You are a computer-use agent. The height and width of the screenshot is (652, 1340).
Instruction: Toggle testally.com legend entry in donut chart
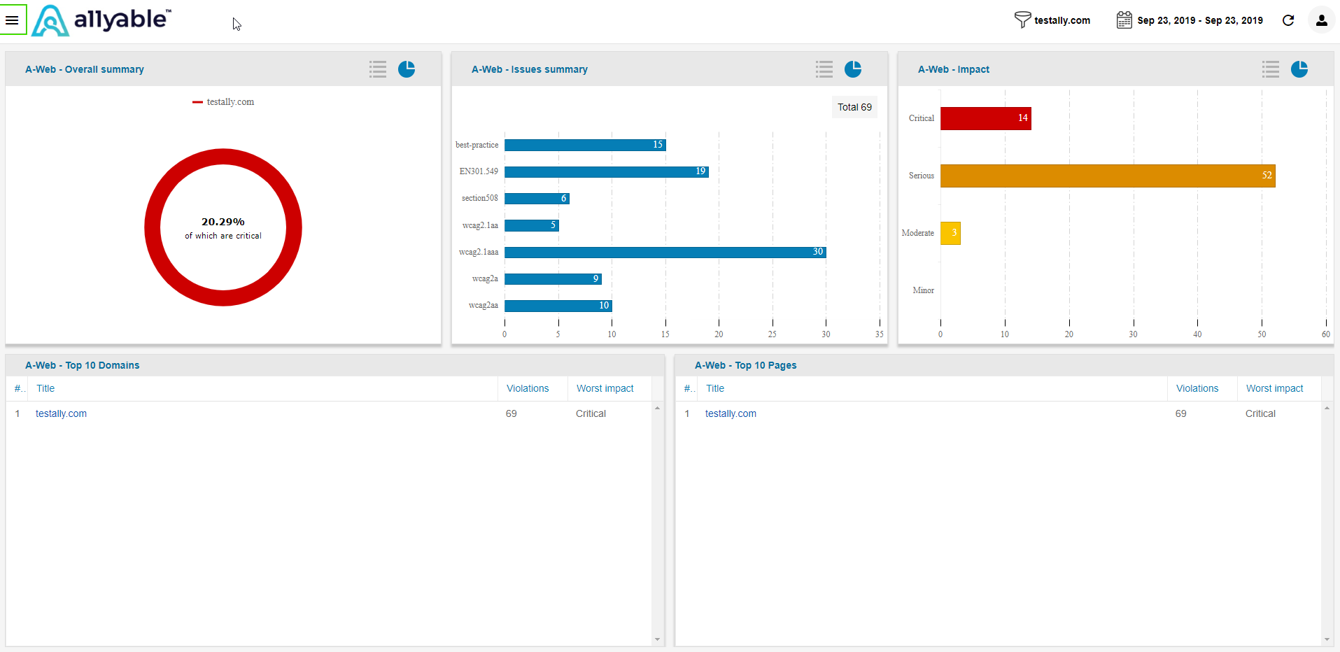click(x=223, y=102)
